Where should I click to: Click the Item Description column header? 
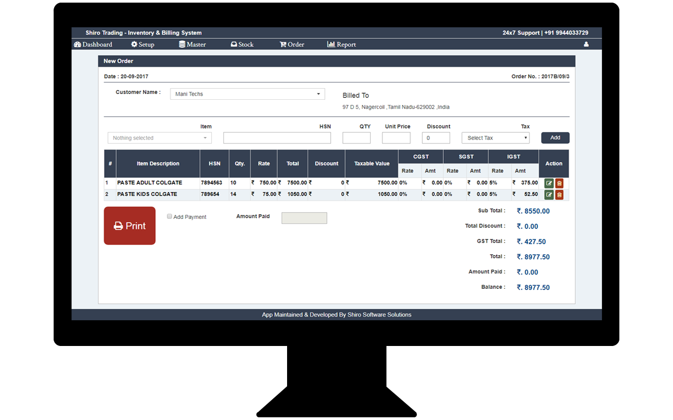click(158, 164)
